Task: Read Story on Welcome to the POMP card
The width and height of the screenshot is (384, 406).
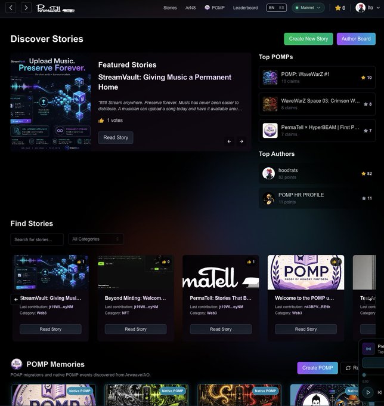Action: click(306, 329)
